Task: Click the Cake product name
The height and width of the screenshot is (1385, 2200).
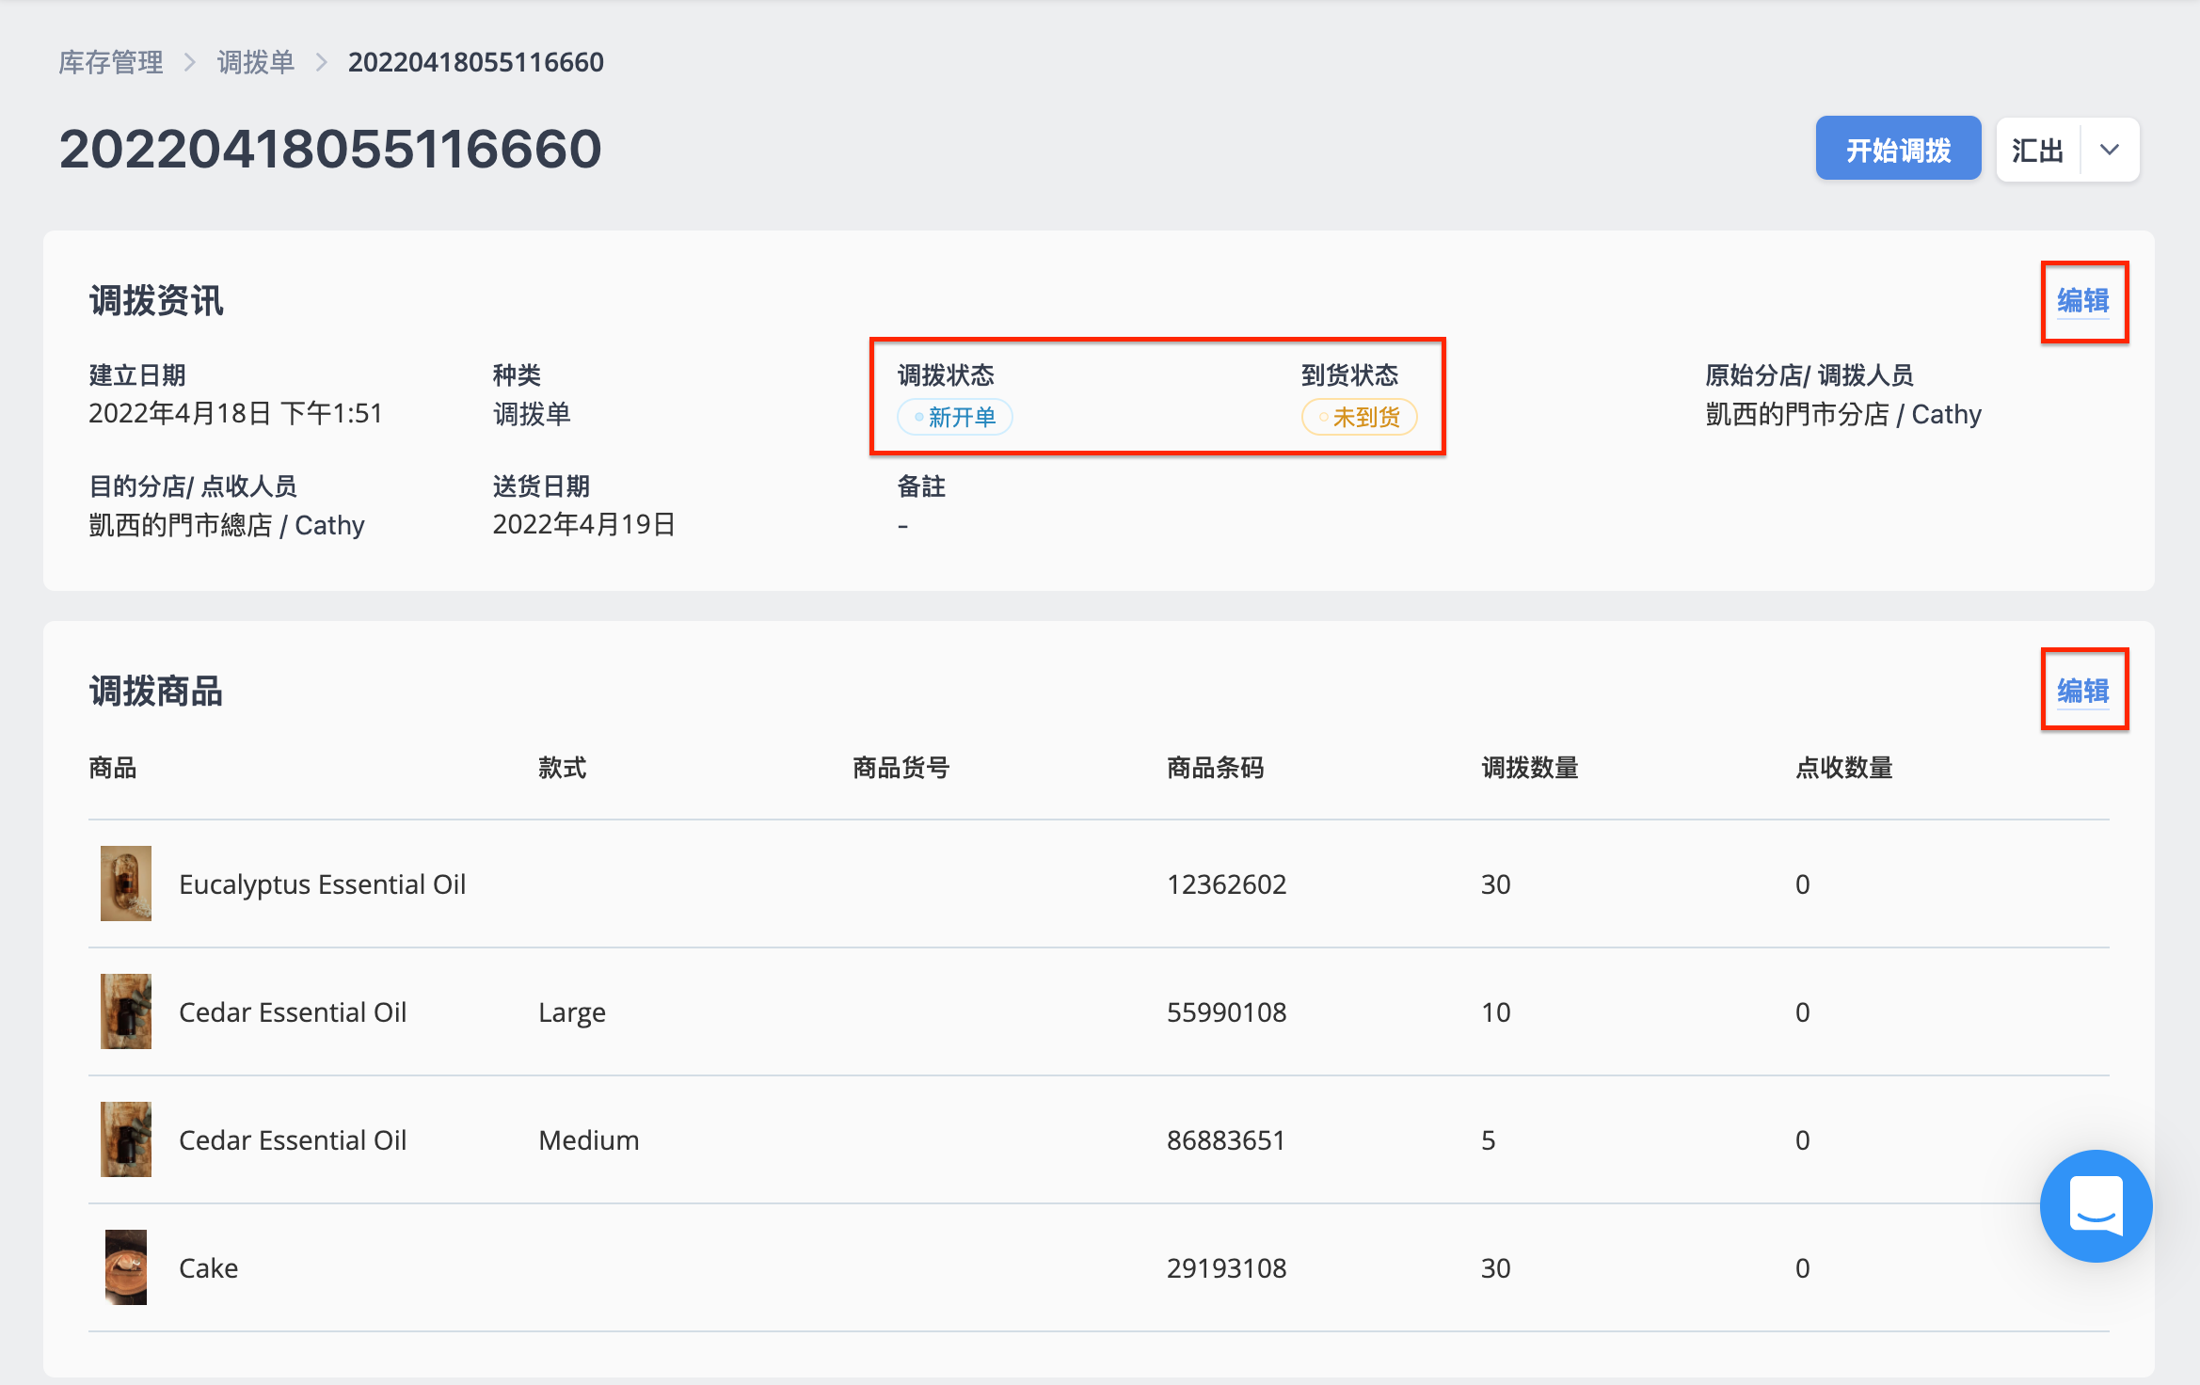Action: 209,1268
